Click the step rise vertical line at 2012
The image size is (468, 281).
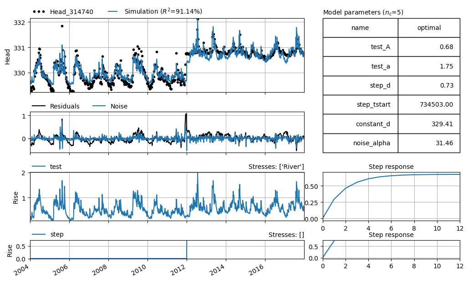point(187,249)
